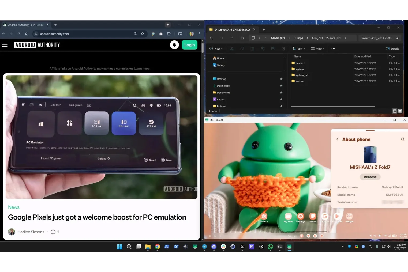
Task: Click the Rename button under MISHAAL's Z Fold7
Action: tap(370, 177)
